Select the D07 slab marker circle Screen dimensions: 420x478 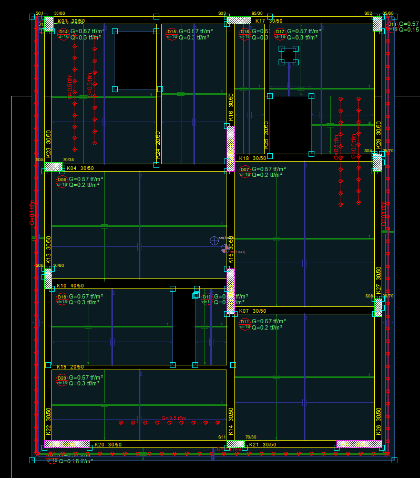point(245,172)
